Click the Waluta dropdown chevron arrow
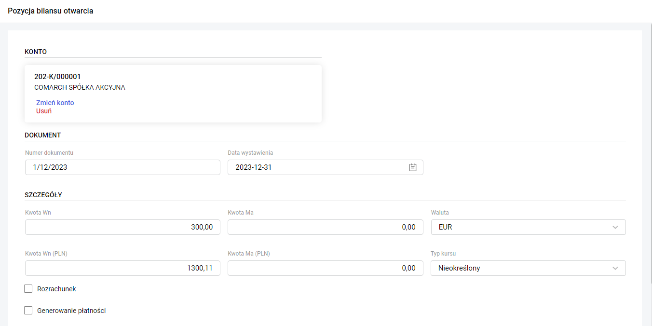The width and height of the screenshot is (652, 326). (x=615, y=227)
